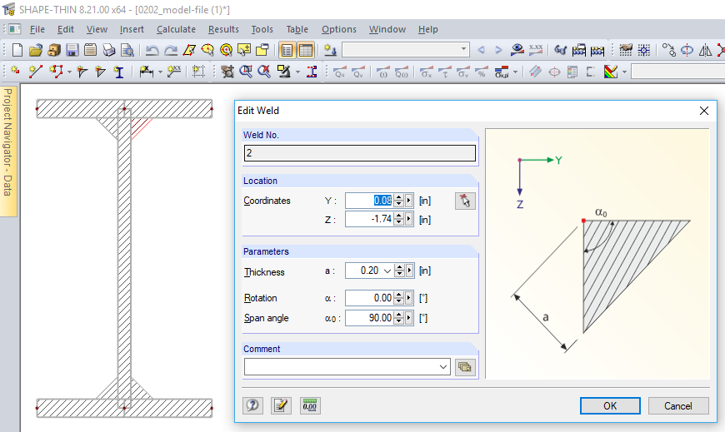The image size is (725, 432).
Task: Open dimension tool dropdown arrow
Action: (160, 72)
